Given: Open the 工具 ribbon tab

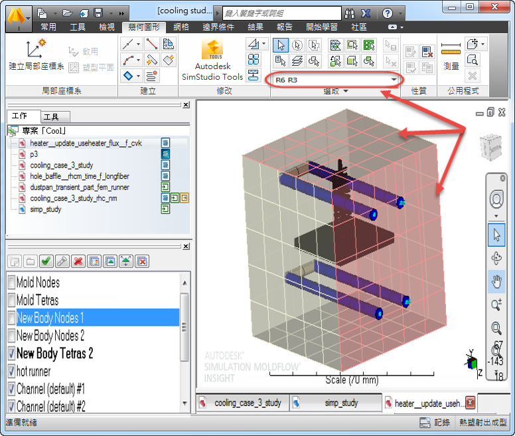Looking at the screenshot, I should (78, 27).
